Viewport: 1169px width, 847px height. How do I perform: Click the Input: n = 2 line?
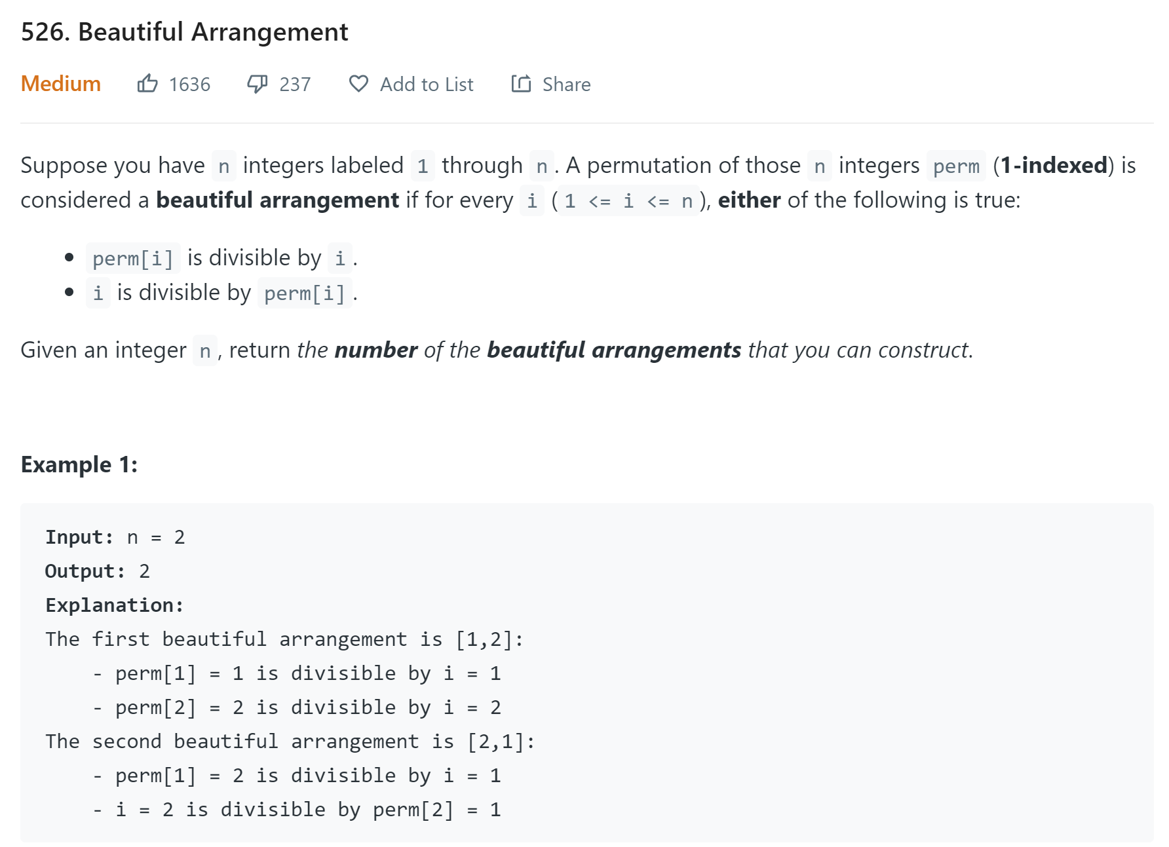tap(115, 537)
